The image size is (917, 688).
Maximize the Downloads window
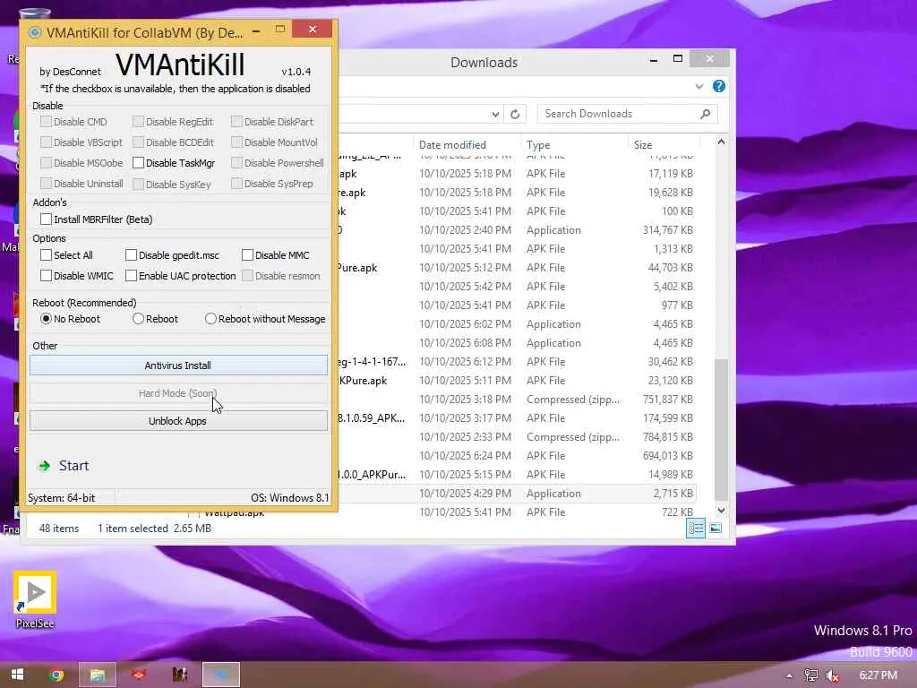678,58
